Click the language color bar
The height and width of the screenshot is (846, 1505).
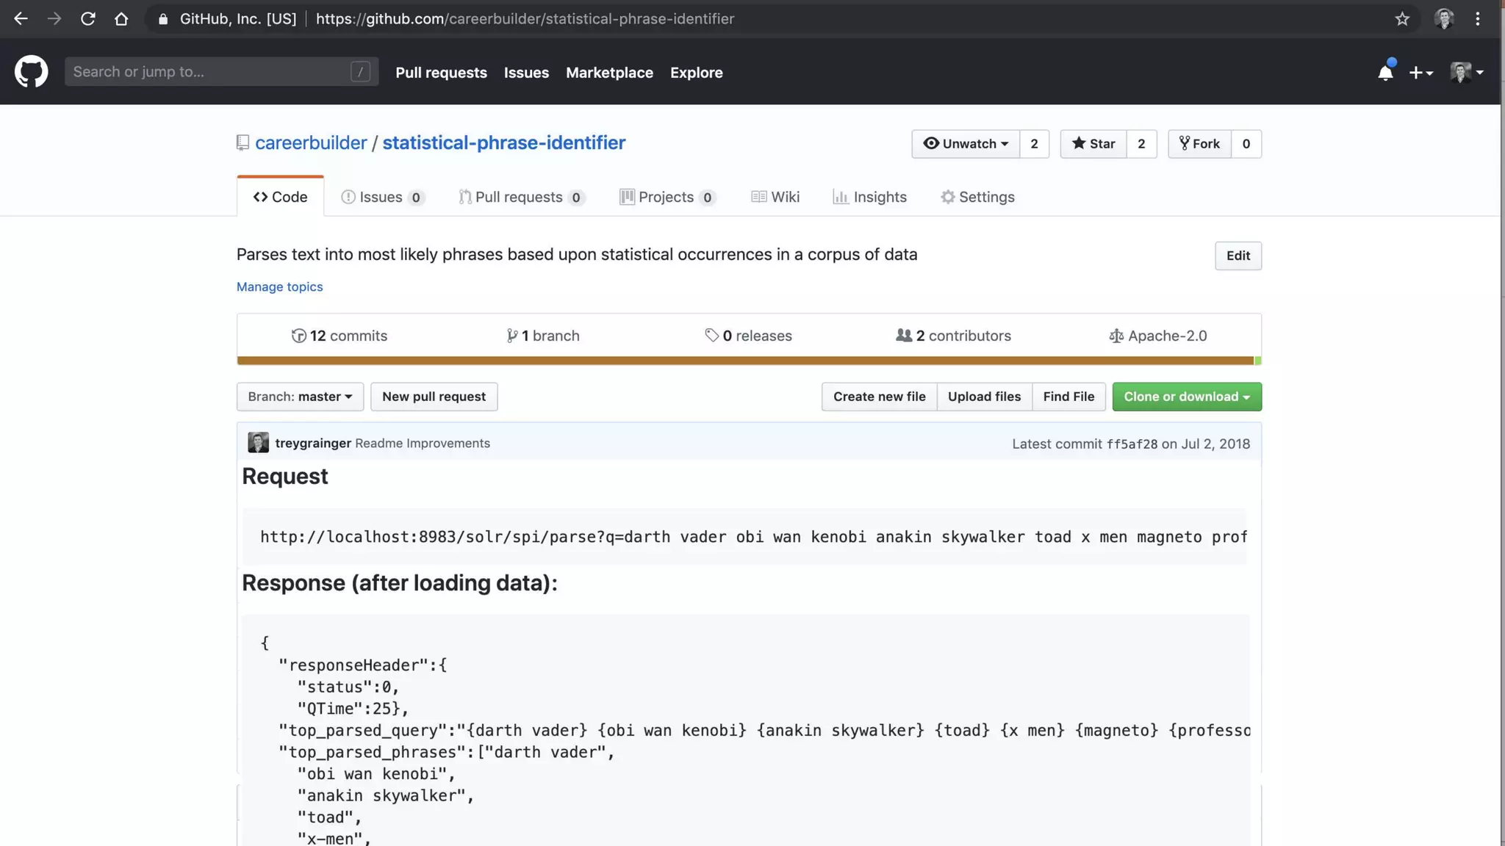[746, 361]
